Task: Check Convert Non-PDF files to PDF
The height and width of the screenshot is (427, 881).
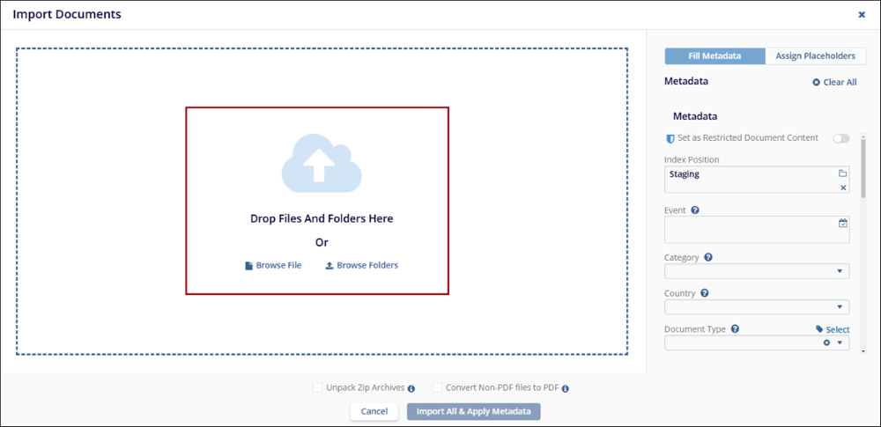Action: [438, 387]
